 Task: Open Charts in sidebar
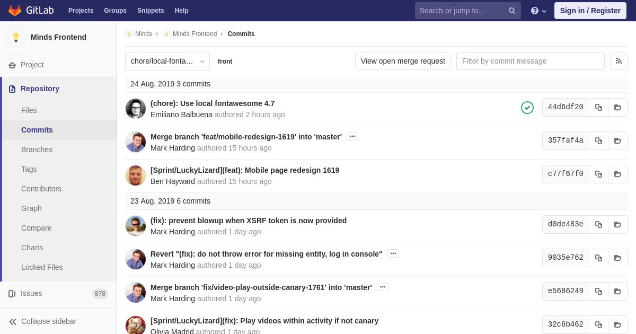32,248
